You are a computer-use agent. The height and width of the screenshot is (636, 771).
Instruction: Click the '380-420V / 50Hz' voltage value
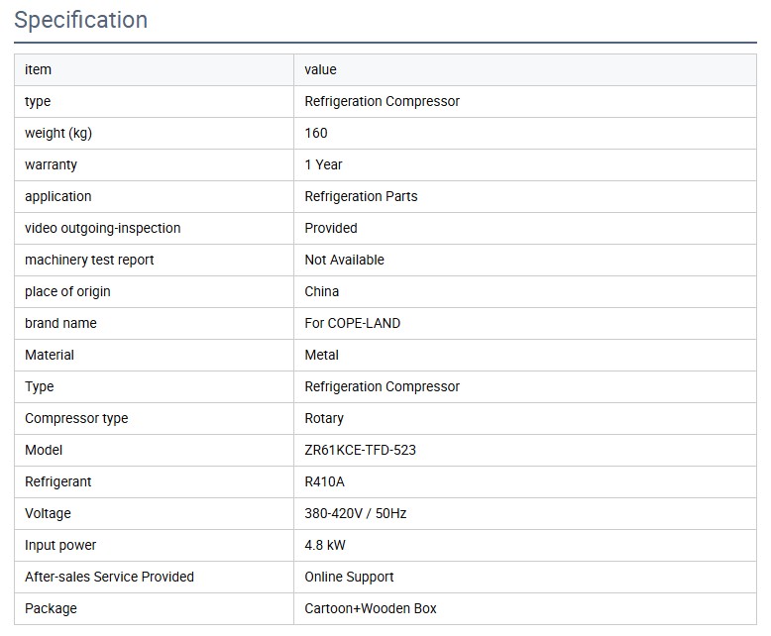coord(355,513)
